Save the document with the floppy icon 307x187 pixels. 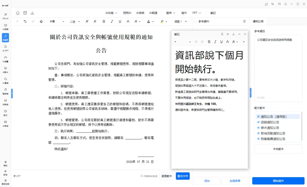coord(25,13)
